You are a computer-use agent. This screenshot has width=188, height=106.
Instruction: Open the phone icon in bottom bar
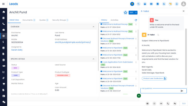coord(168,103)
